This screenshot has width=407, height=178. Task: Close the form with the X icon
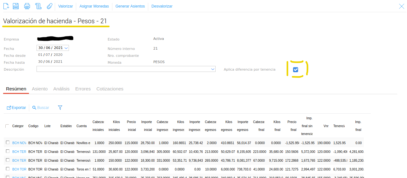402,6
